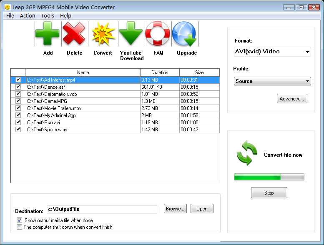Click the Open destination folder button
Screen dimensions: 324x245
202,209
